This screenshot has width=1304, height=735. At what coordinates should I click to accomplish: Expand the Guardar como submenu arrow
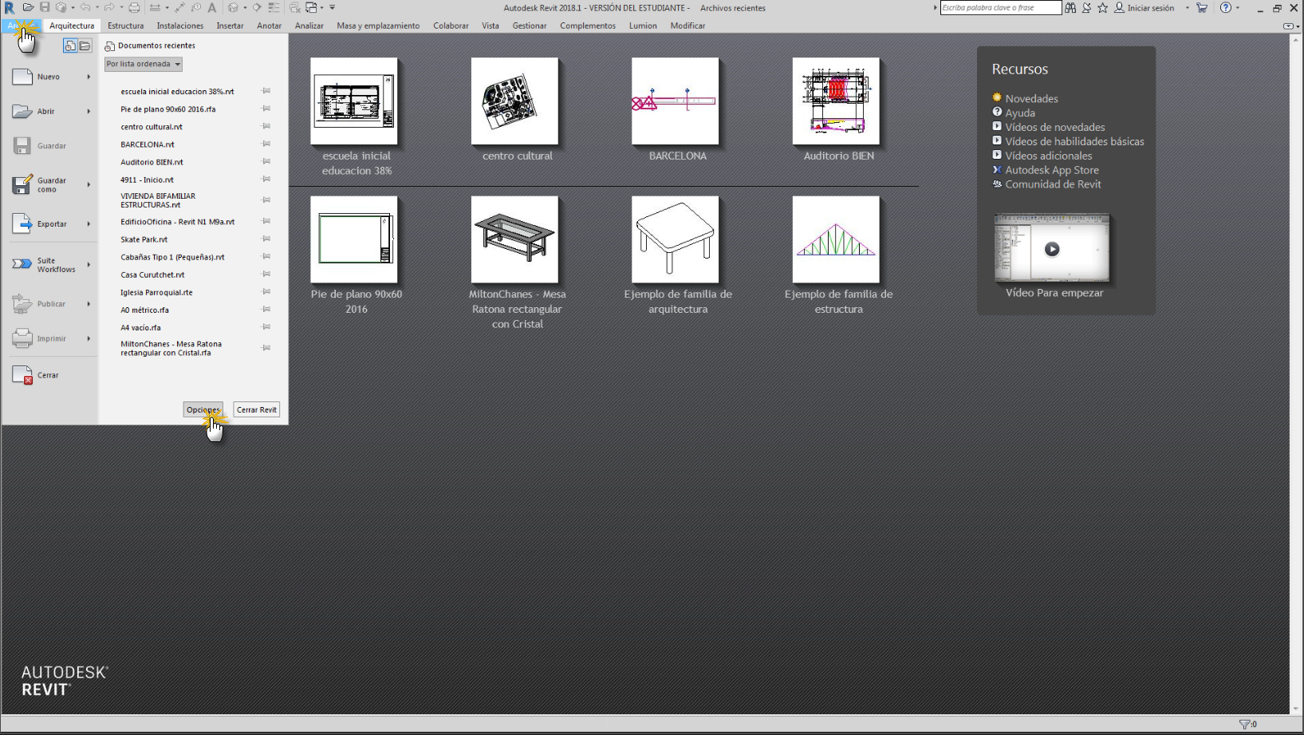click(89, 184)
